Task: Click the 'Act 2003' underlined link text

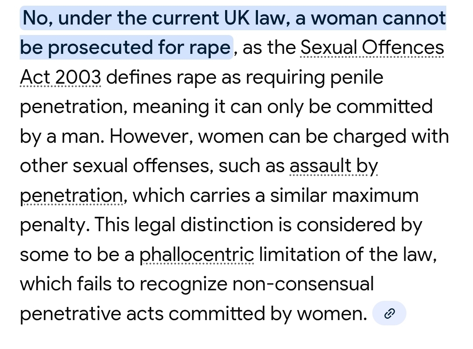Action: [60, 77]
